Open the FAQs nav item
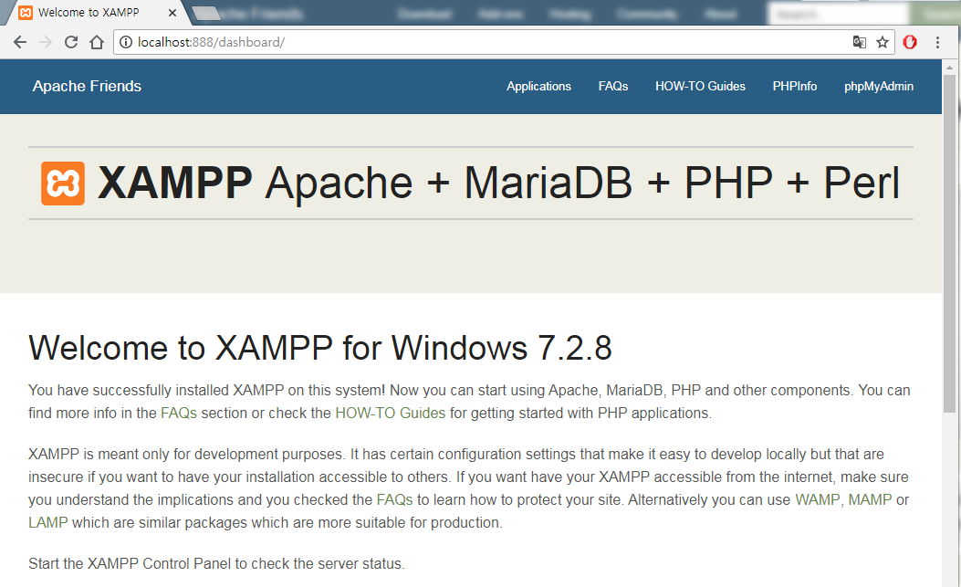Screen dimensions: 961x587 pyautogui.click(x=613, y=87)
